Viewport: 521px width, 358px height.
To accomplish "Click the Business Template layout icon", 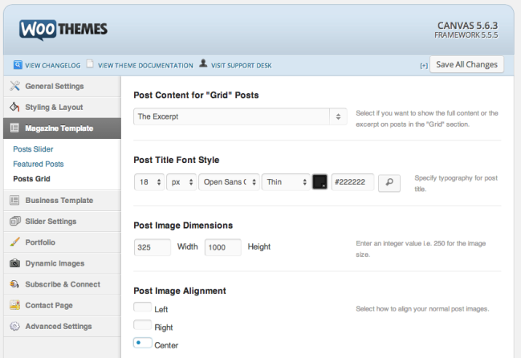I will [x=14, y=200].
